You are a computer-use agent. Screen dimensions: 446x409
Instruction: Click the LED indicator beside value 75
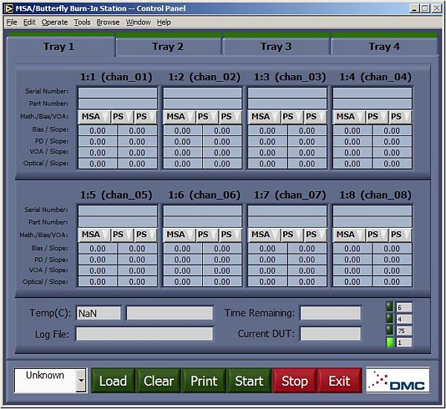click(x=390, y=330)
